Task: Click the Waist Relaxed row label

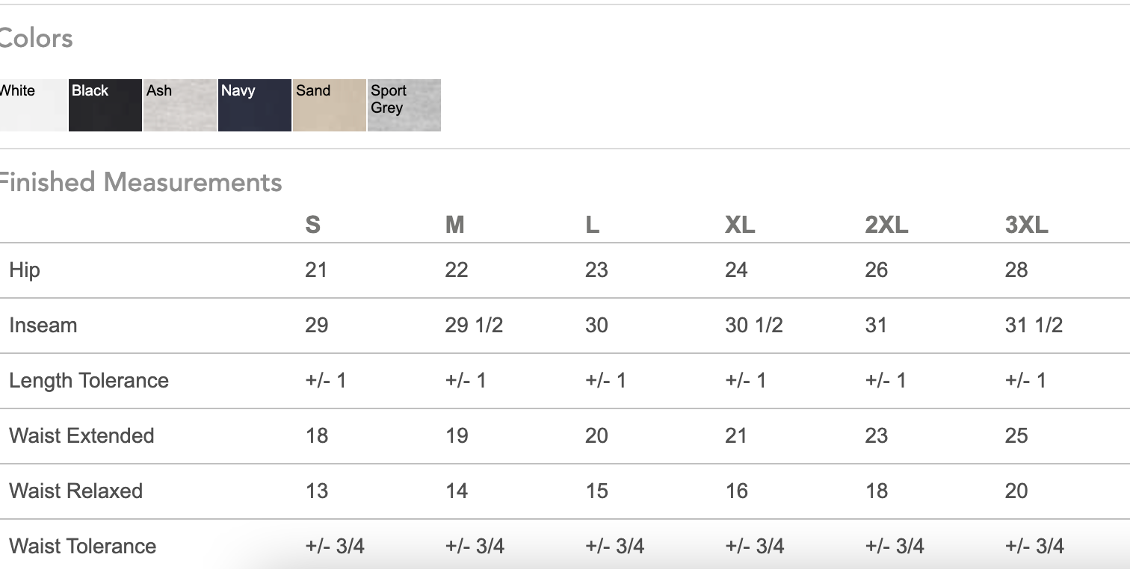Action: click(x=75, y=491)
